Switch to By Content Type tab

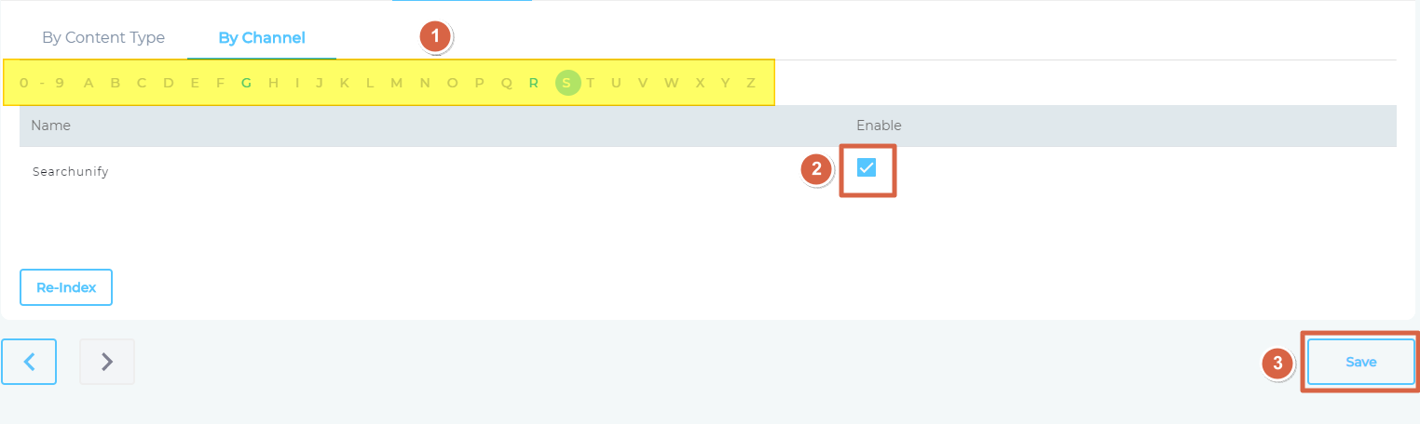103,38
